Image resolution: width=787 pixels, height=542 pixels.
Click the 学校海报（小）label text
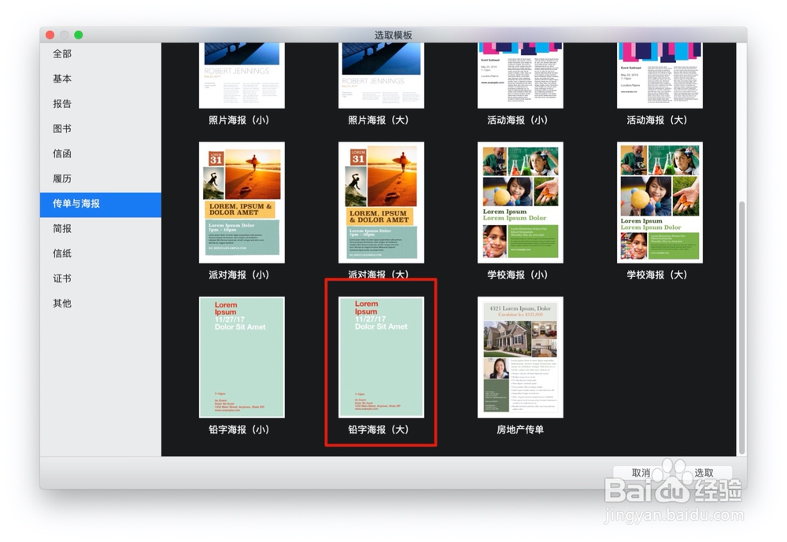(x=518, y=275)
